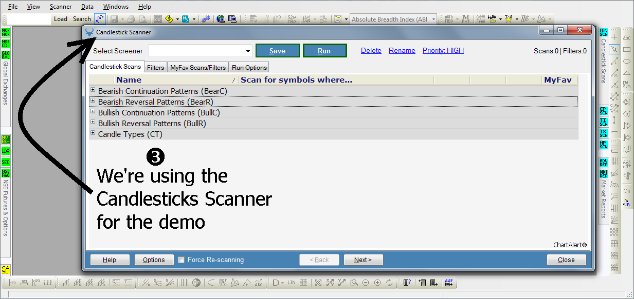The width and height of the screenshot is (634, 299).
Task: Click the zoom-in magnifier in bottom toolbar
Action: pos(377,283)
